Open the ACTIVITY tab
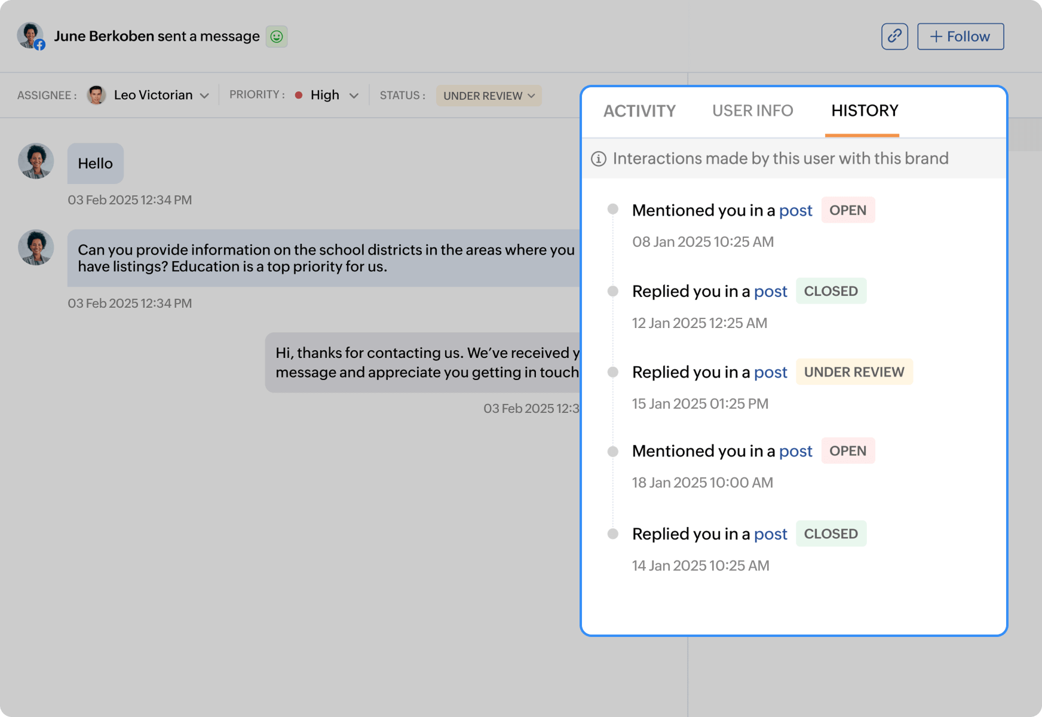Image resolution: width=1042 pixels, height=717 pixels. click(x=639, y=111)
